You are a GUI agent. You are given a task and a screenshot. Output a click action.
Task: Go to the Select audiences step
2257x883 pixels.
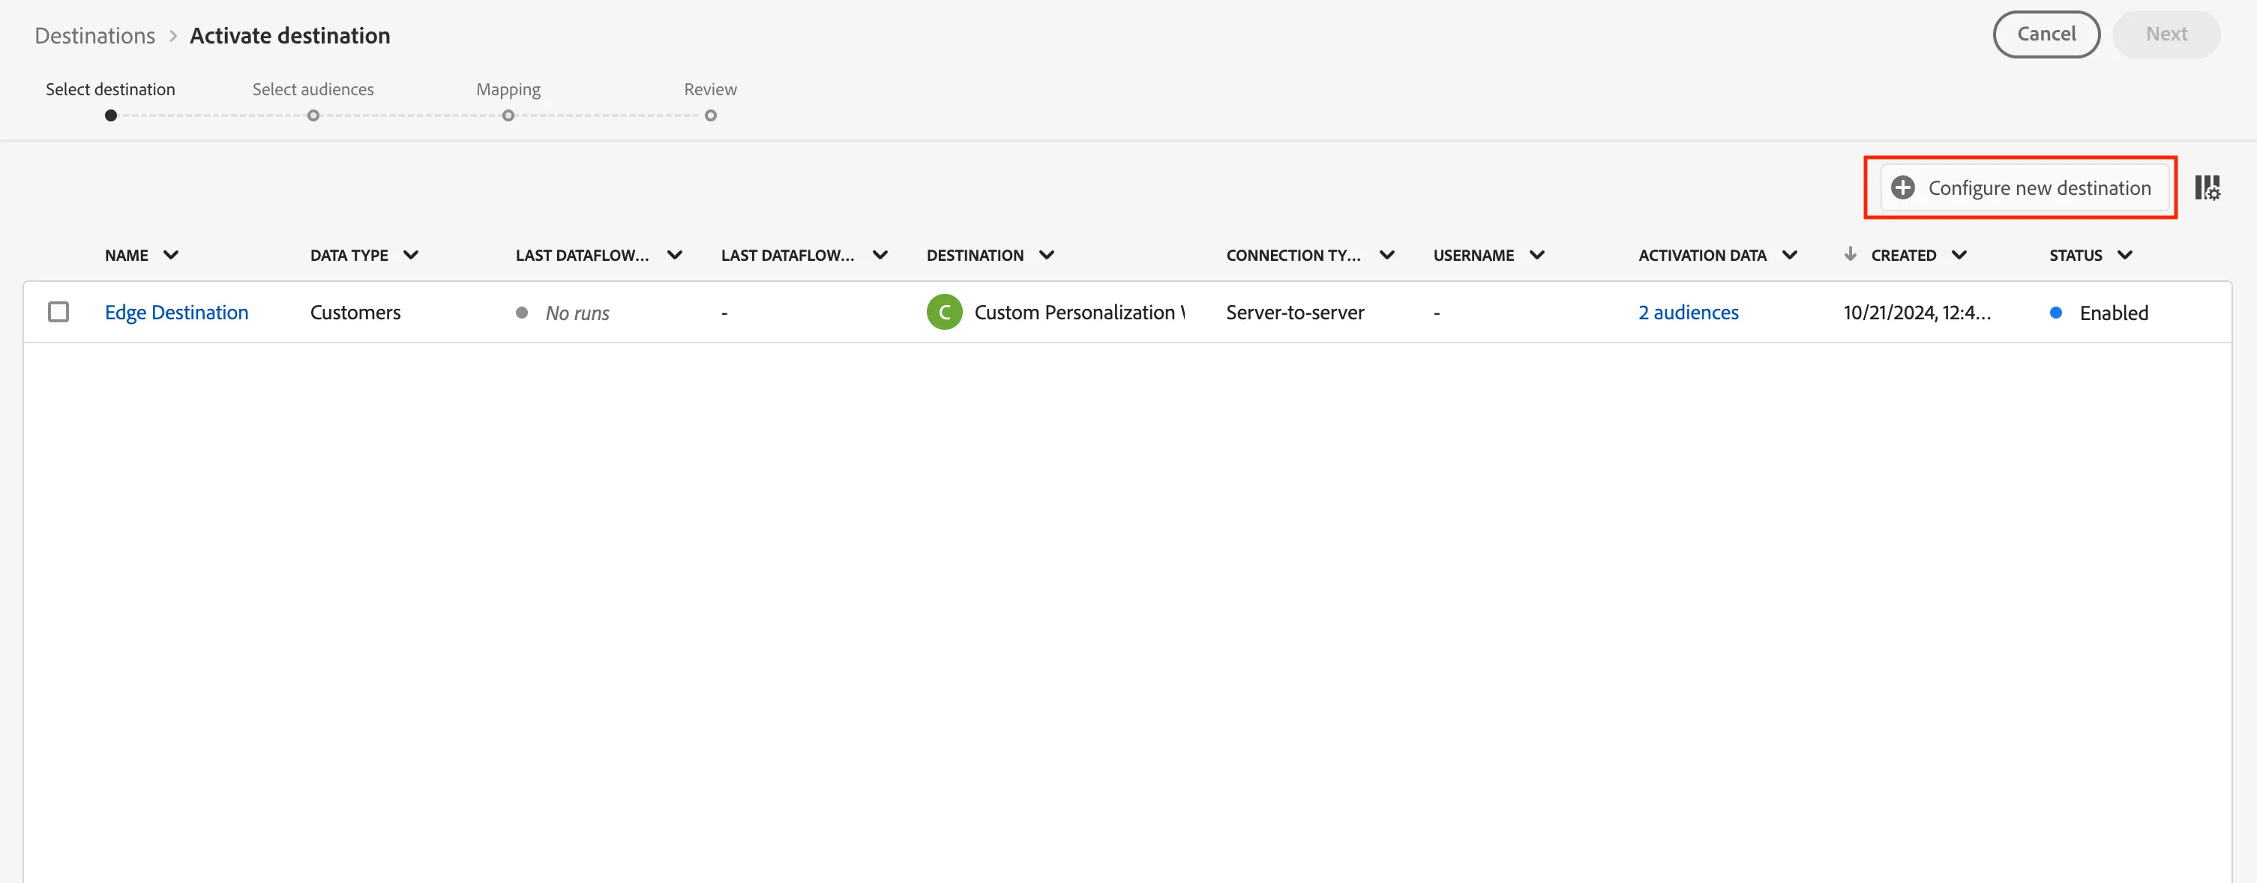pyautogui.click(x=313, y=89)
